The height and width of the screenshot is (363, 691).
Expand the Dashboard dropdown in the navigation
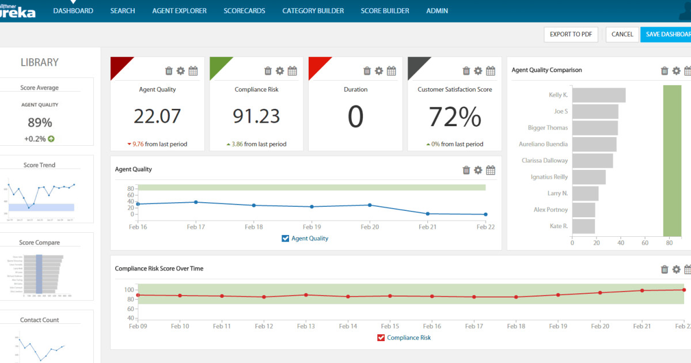pyautogui.click(x=73, y=10)
